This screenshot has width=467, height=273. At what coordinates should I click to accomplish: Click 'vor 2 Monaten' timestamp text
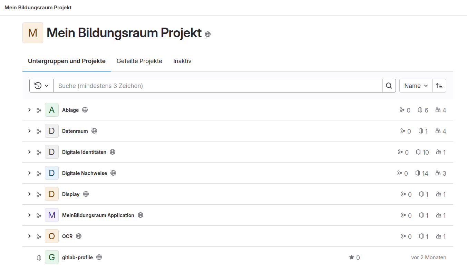coord(429,257)
